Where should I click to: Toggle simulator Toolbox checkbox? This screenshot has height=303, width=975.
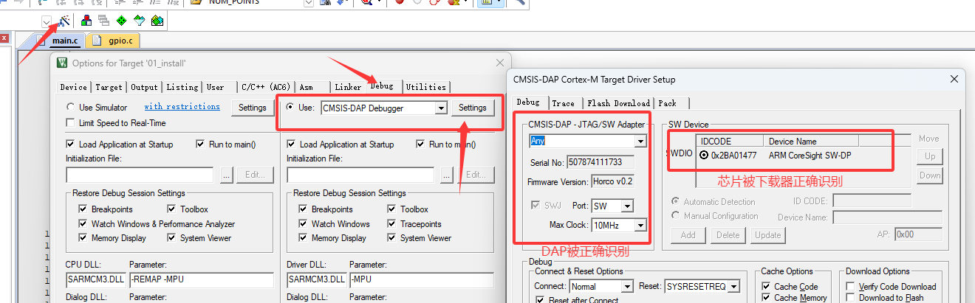pos(172,209)
